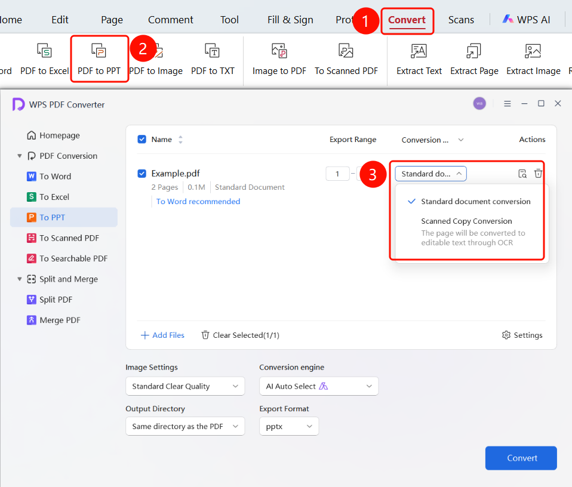Open the user avatar in converter title bar
This screenshot has width=572, height=487.
479,103
